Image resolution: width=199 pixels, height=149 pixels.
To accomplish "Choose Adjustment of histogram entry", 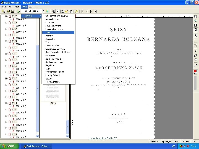I will (x=58, y=16).
